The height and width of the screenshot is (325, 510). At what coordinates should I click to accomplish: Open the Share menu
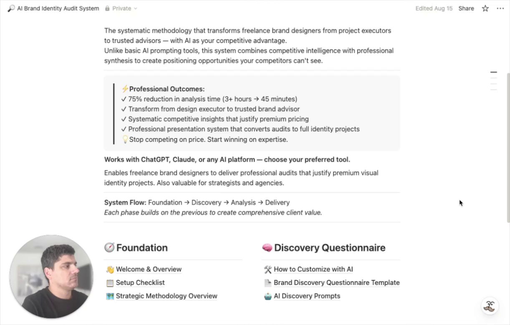point(466,8)
